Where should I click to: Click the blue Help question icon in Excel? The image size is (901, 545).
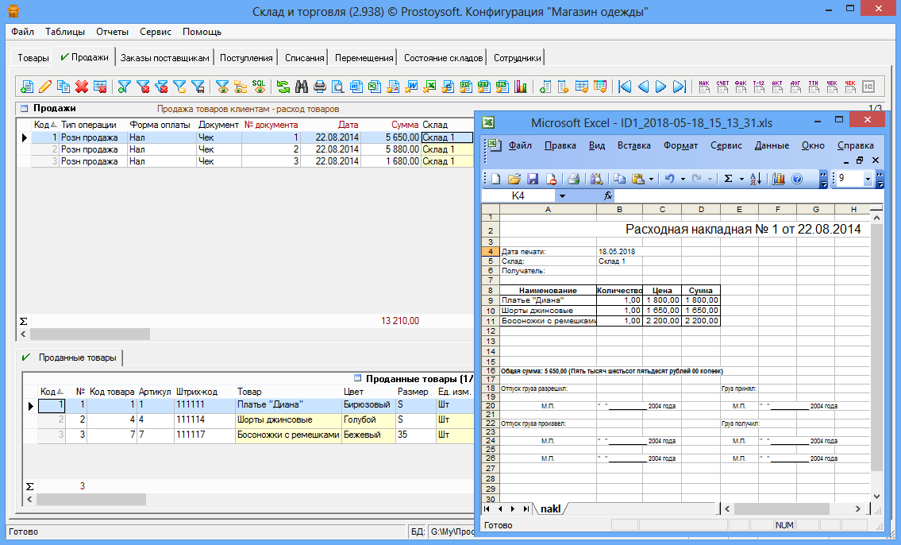797,179
